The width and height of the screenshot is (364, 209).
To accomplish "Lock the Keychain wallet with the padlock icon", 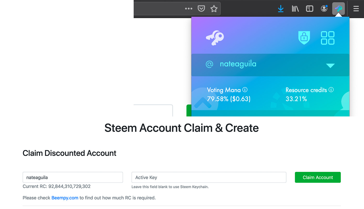I will click(x=304, y=37).
